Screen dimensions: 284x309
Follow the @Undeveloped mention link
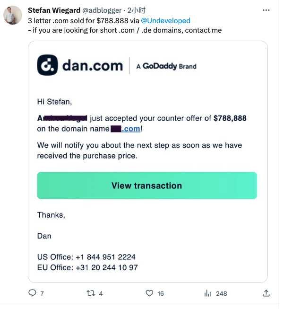(x=165, y=21)
